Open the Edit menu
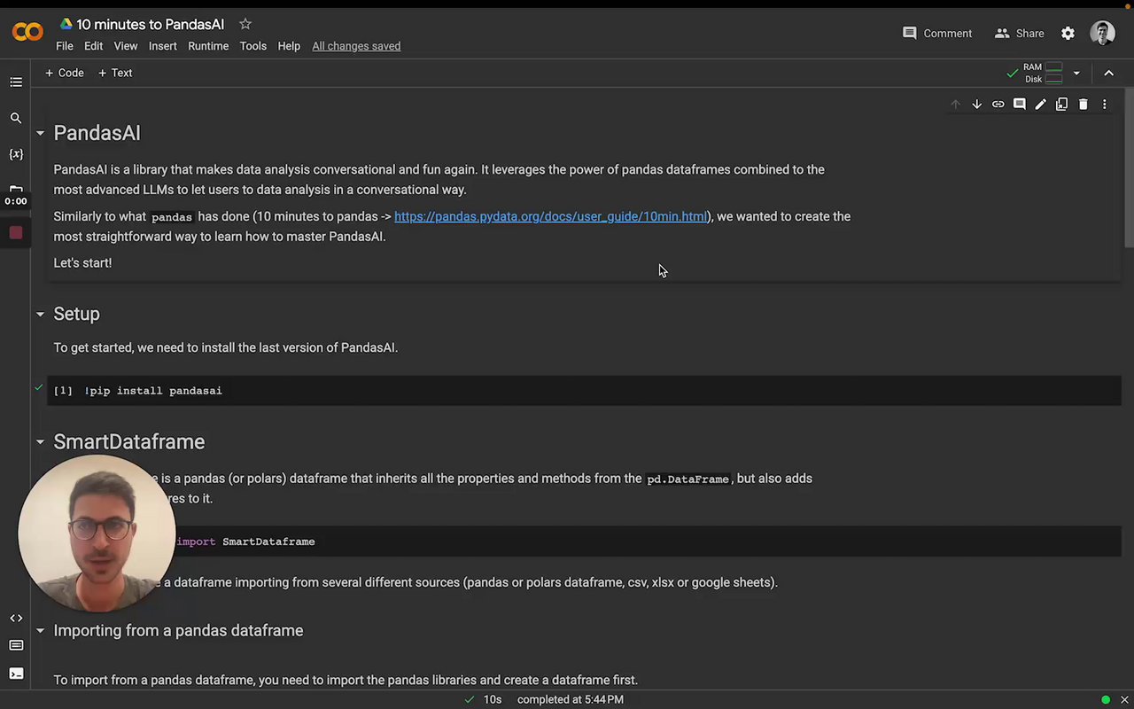Screen dimensions: 1134x709 (93, 46)
